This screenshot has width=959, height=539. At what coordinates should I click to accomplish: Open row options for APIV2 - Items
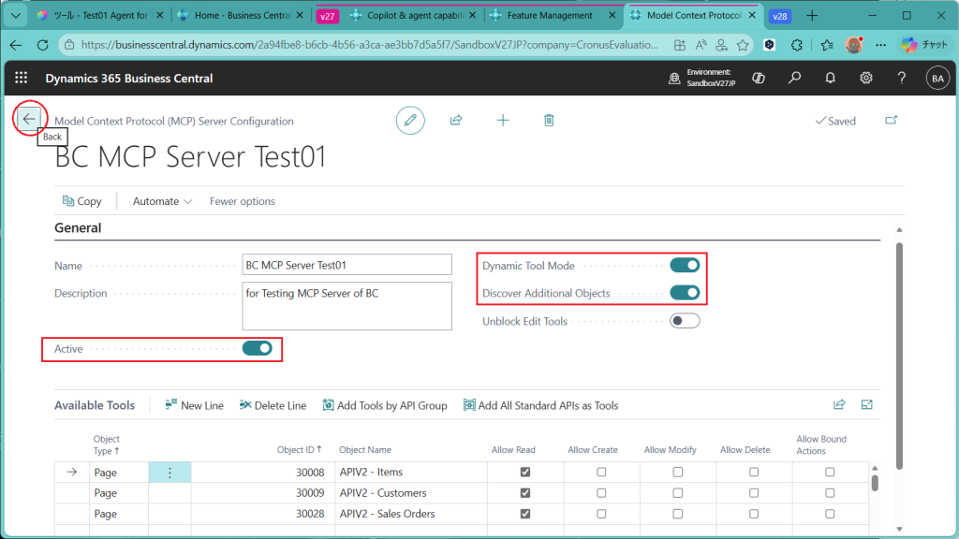coord(170,473)
